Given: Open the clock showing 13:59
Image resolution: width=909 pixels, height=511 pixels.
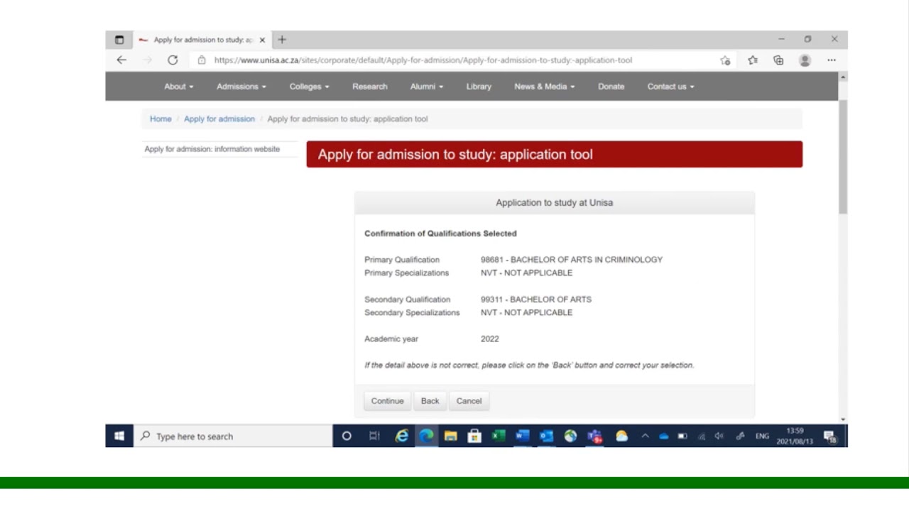Looking at the screenshot, I should [x=795, y=436].
